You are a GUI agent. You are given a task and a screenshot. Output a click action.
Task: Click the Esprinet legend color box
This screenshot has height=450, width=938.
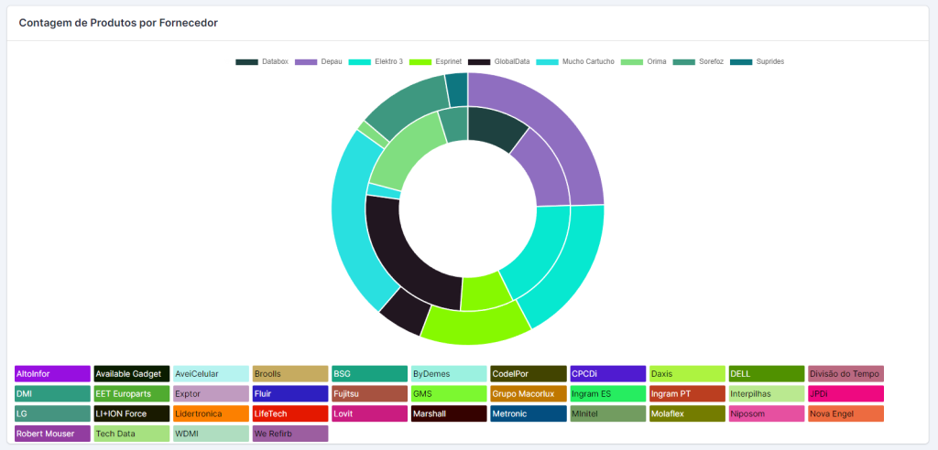point(420,61)
